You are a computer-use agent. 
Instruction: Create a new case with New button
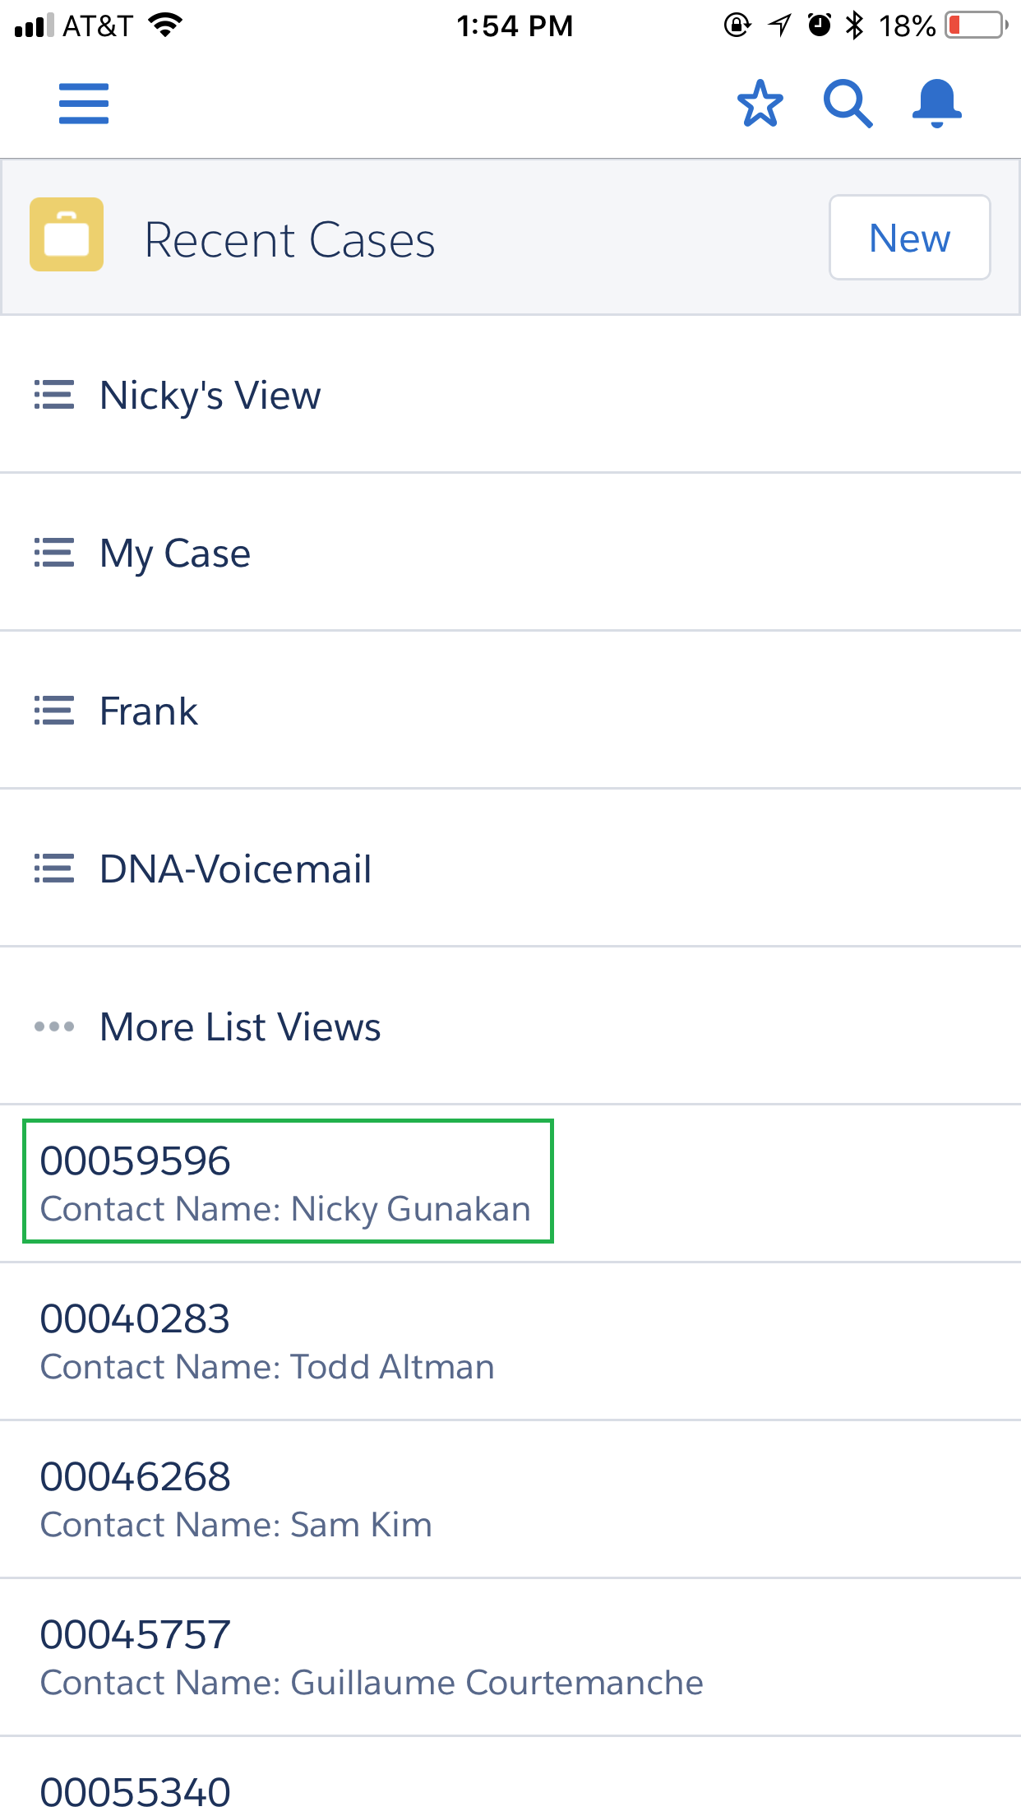tap(909, 238)
